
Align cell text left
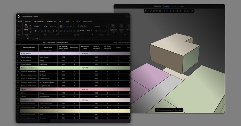(x=61, y=31)
